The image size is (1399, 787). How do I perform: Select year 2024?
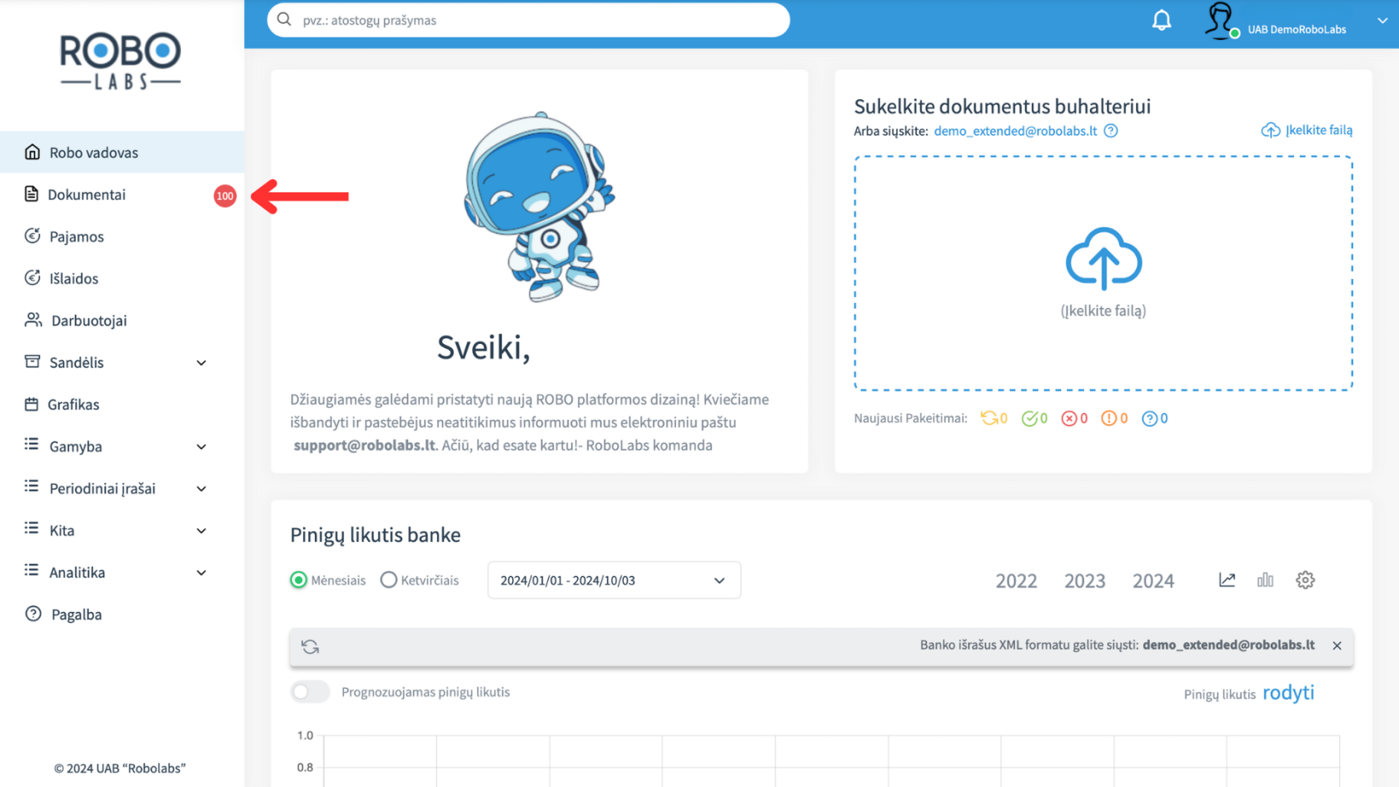pyautogui.click(x=1153, y=580)
